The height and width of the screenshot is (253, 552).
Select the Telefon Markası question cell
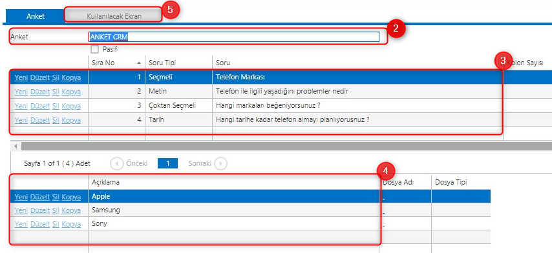(357, 77)
